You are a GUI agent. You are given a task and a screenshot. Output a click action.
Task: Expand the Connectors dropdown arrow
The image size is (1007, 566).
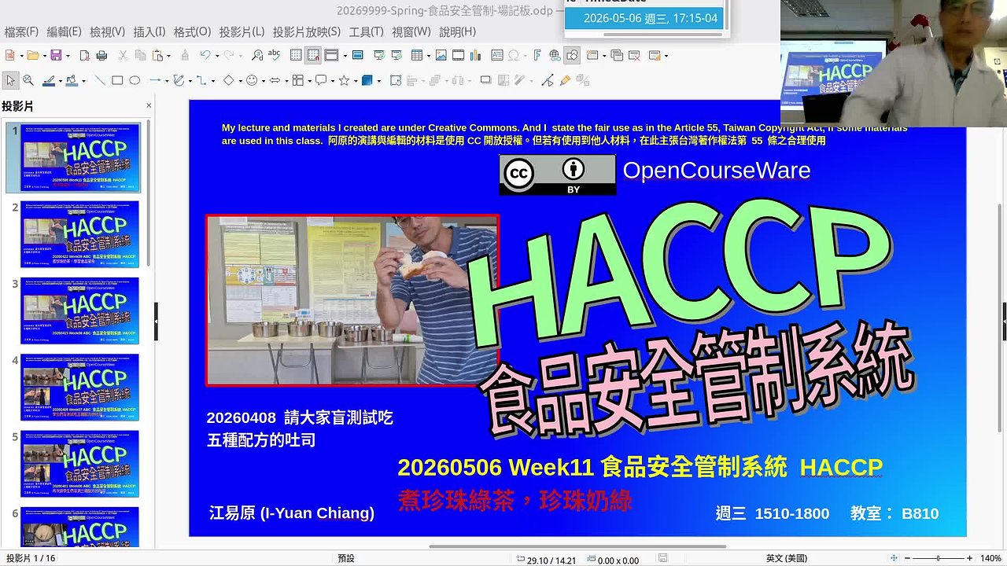(213, 80)
